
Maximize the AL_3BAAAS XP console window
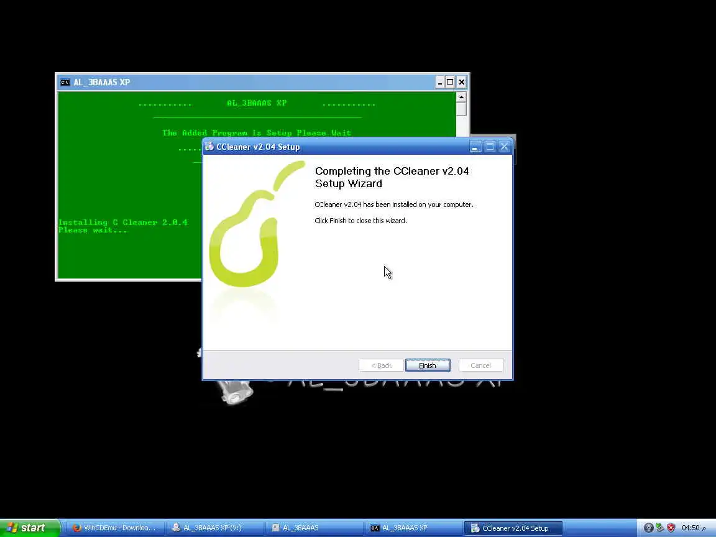450,82
